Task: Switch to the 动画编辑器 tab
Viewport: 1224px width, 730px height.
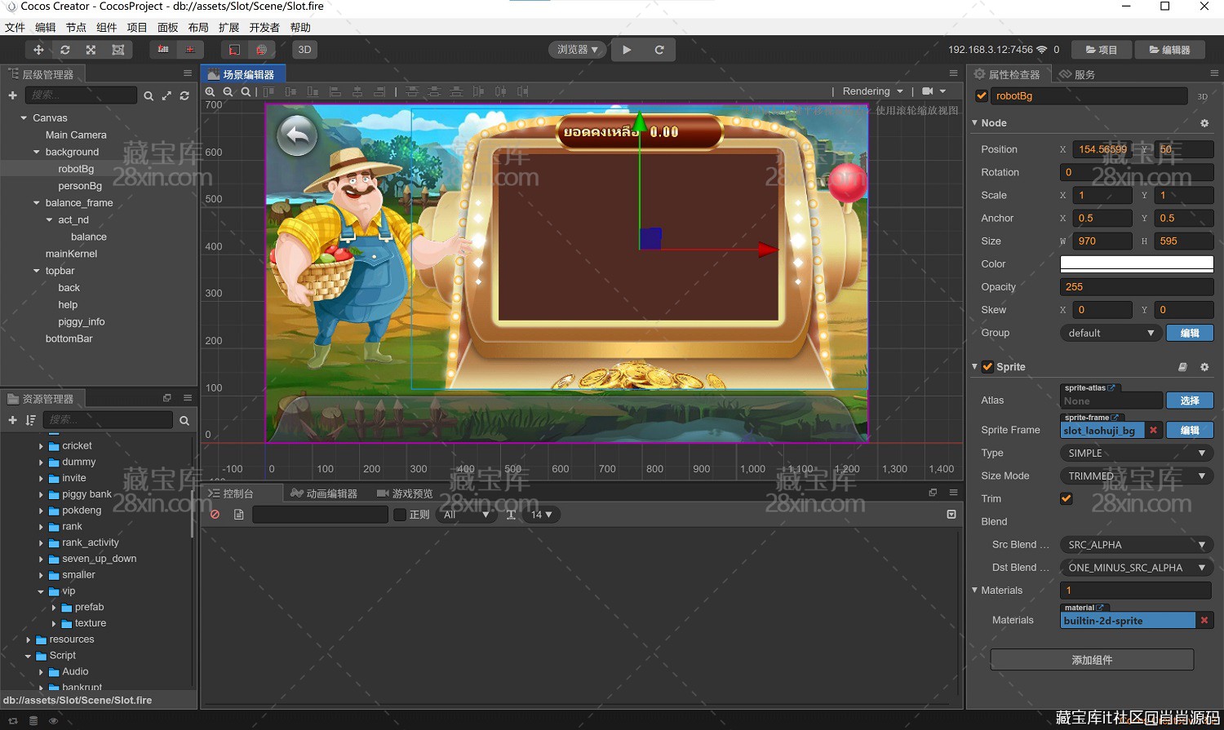Action: 324,493
